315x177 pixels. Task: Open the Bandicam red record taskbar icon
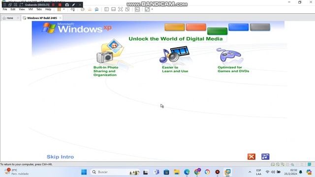(218, 172)
